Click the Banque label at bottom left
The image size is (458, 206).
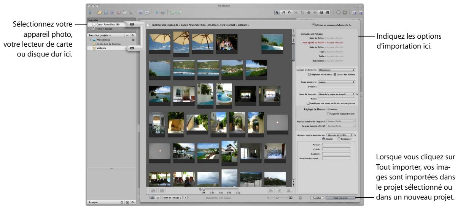pos(93,203)
